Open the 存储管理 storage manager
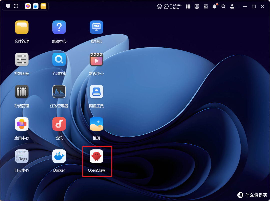The height and width of the screenshot is (201, 270). 22,92
